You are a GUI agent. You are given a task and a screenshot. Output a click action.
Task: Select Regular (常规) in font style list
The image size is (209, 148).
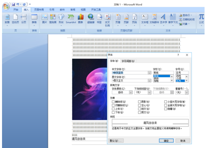pos(162,76)
